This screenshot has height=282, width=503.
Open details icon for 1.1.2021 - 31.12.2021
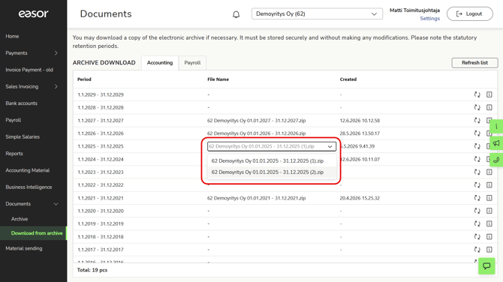(489, 198)
